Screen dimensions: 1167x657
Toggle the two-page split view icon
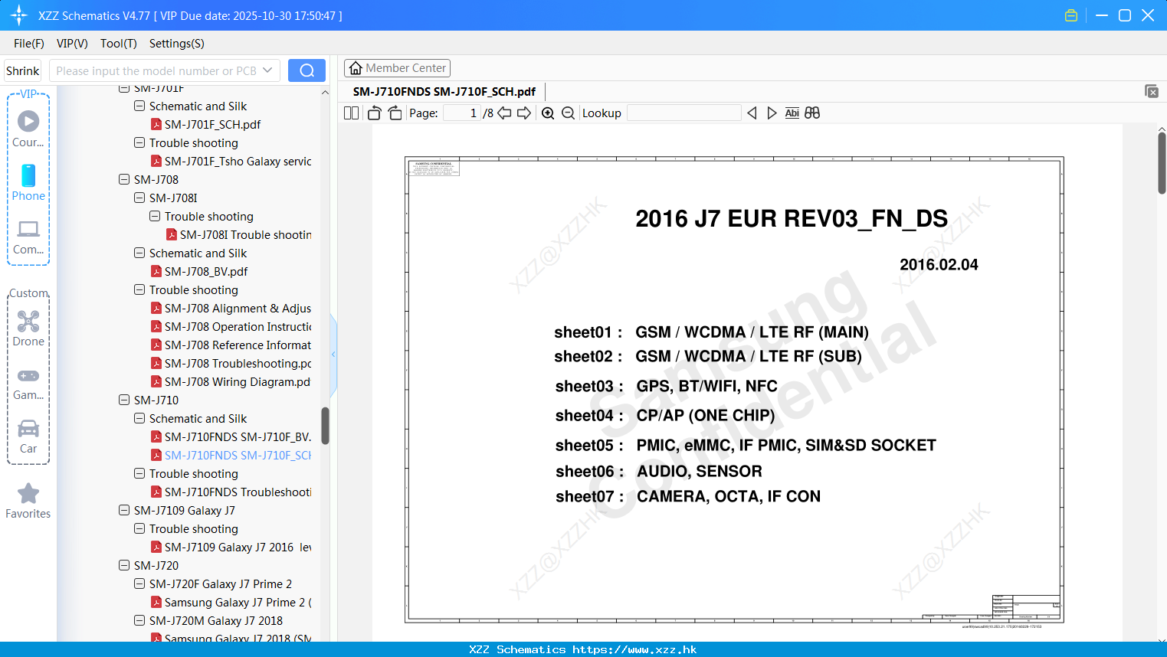(351, 113)
